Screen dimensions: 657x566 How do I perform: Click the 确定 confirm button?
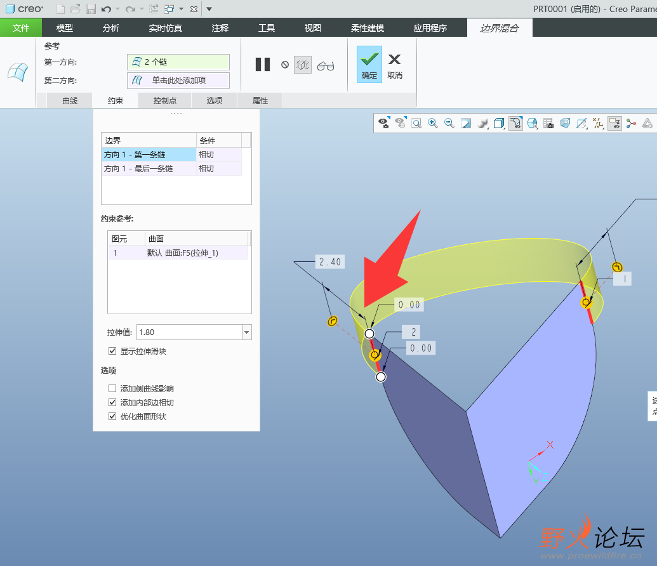click(369, 64)
